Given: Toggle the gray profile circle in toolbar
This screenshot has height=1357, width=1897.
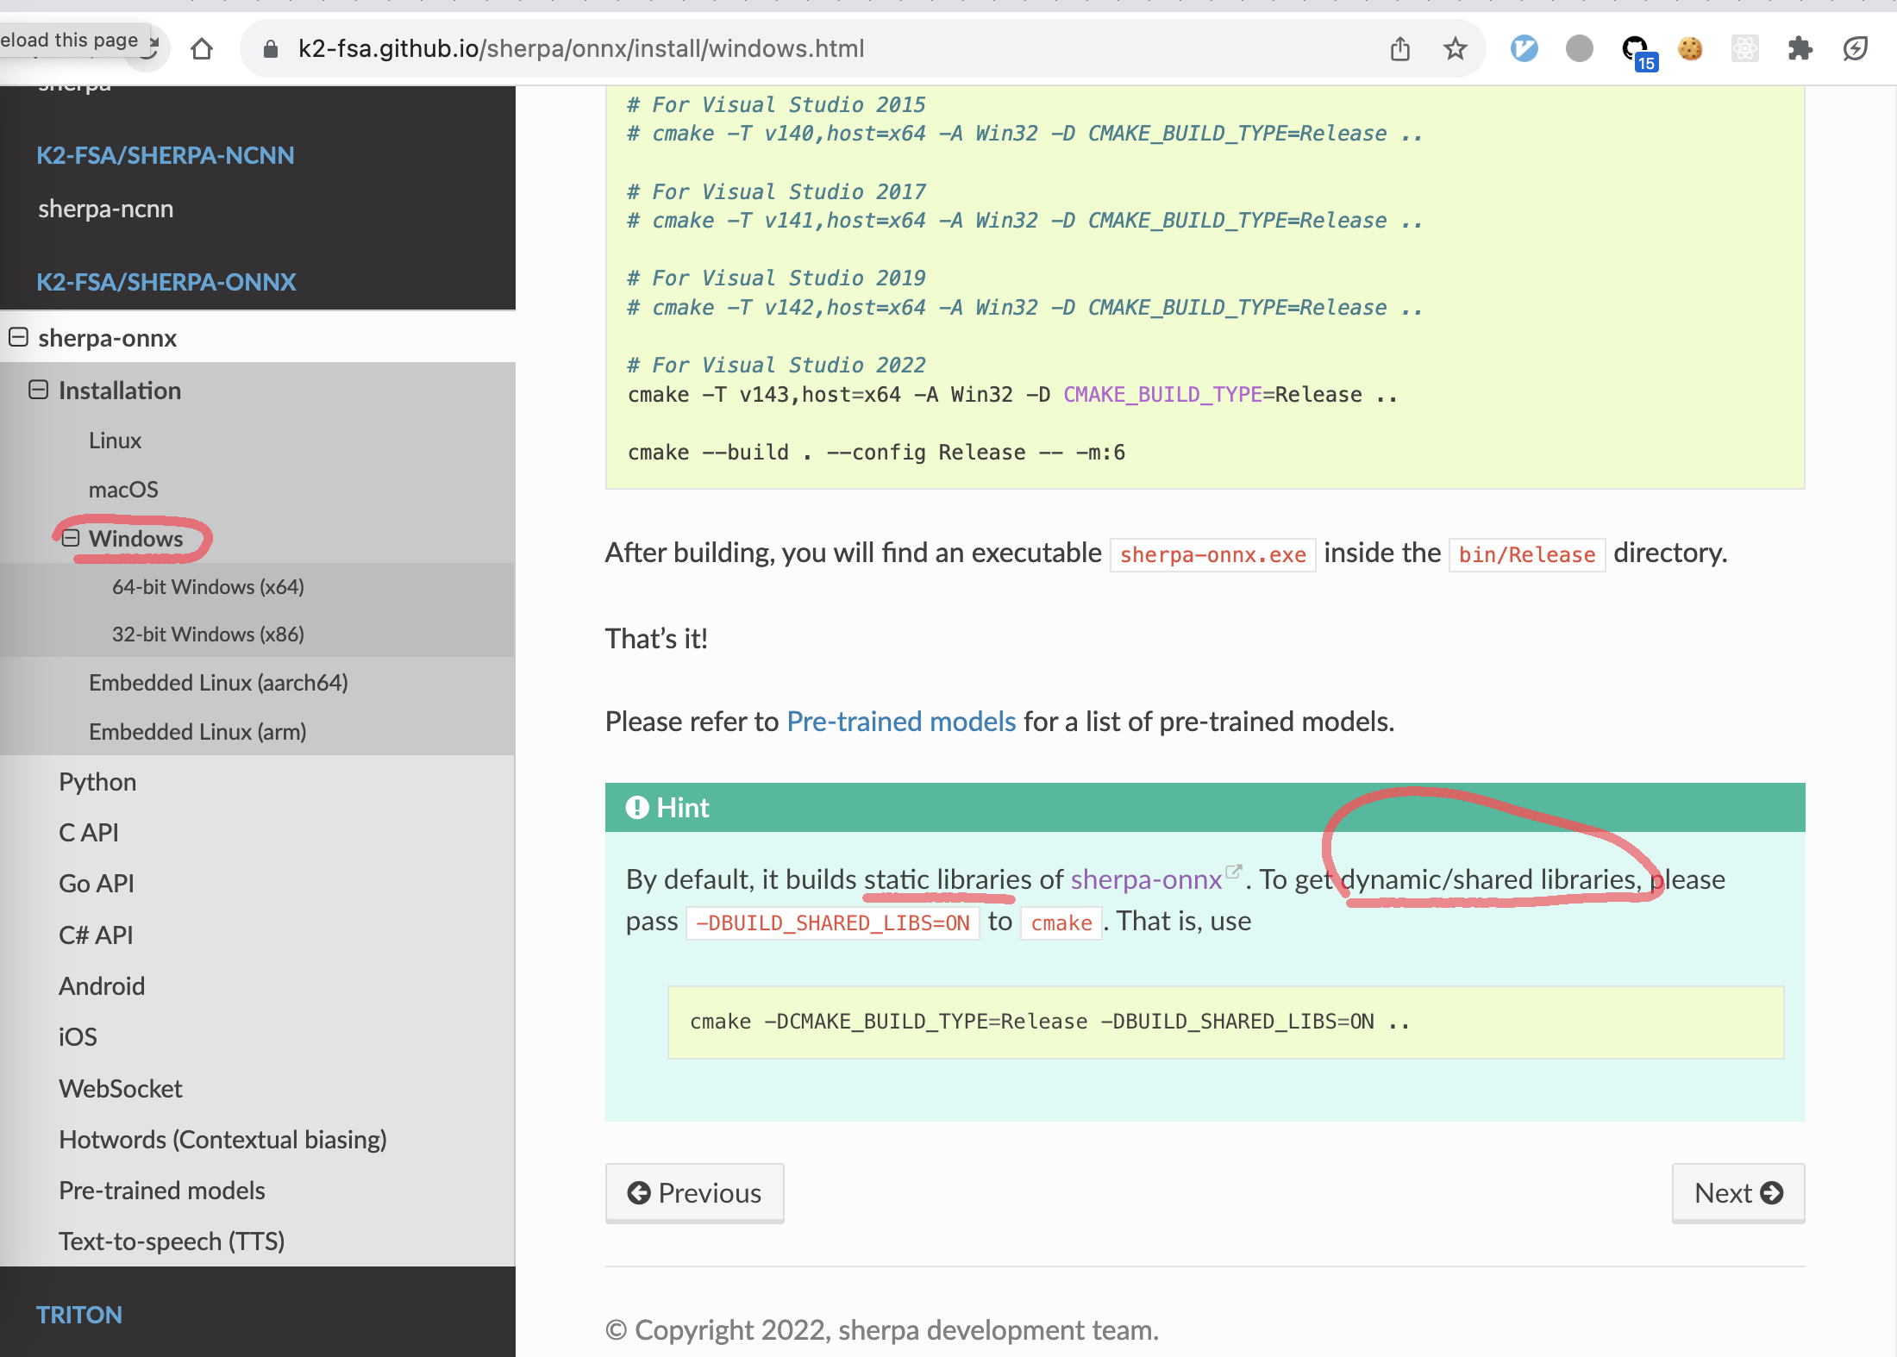Looking at the screenshot, I should coord(1579,48).
